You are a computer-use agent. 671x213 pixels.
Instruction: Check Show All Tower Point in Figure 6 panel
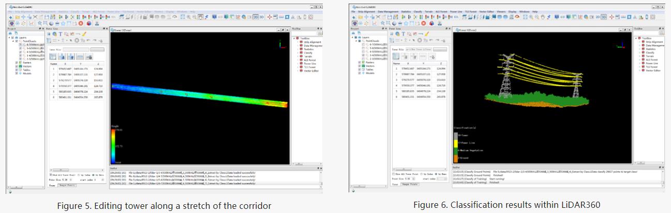394,174
